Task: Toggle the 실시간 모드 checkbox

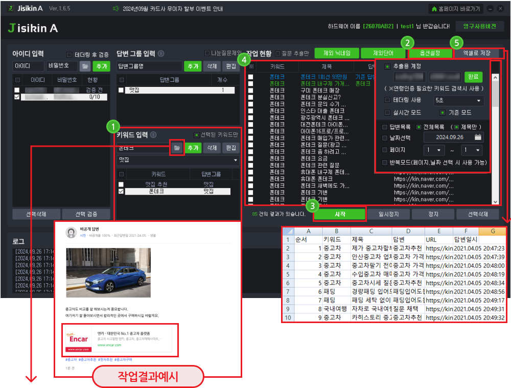Action: pos(387,112)
